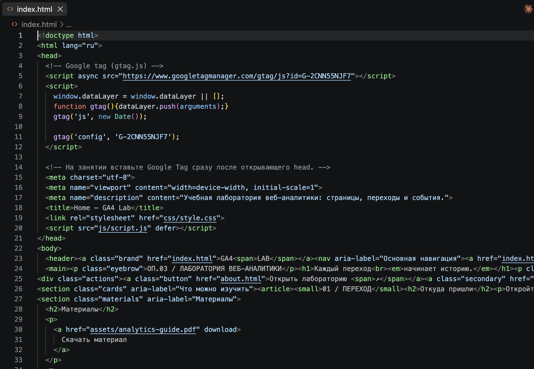Click the breadcrumb chevron separator
Image resolution: width=534 pixels, height=369 pixels.
tap(61, 25)
